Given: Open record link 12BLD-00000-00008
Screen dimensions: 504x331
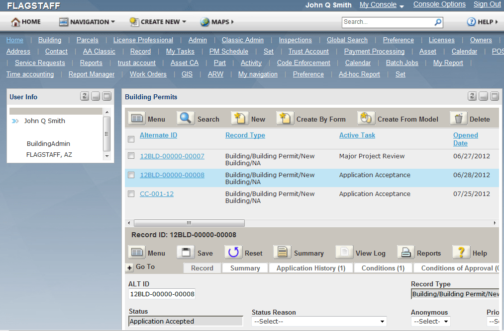Looking at the screenshot, I should coord(172,175).
